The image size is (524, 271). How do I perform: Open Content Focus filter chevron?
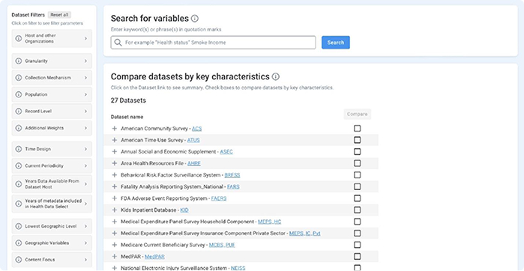click(x=85, y=260)
